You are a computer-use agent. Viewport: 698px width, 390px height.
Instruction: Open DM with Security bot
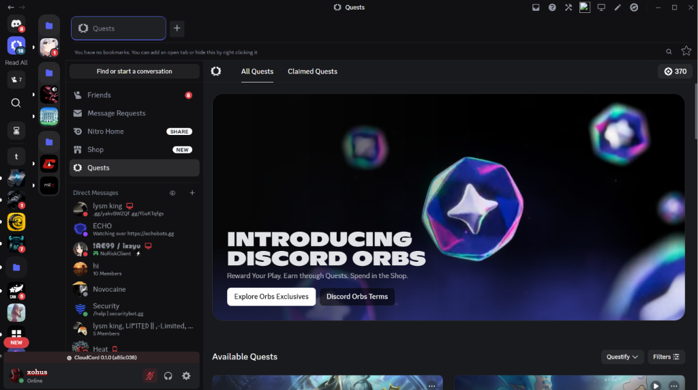pyautogui.click(x=134, y=309)
